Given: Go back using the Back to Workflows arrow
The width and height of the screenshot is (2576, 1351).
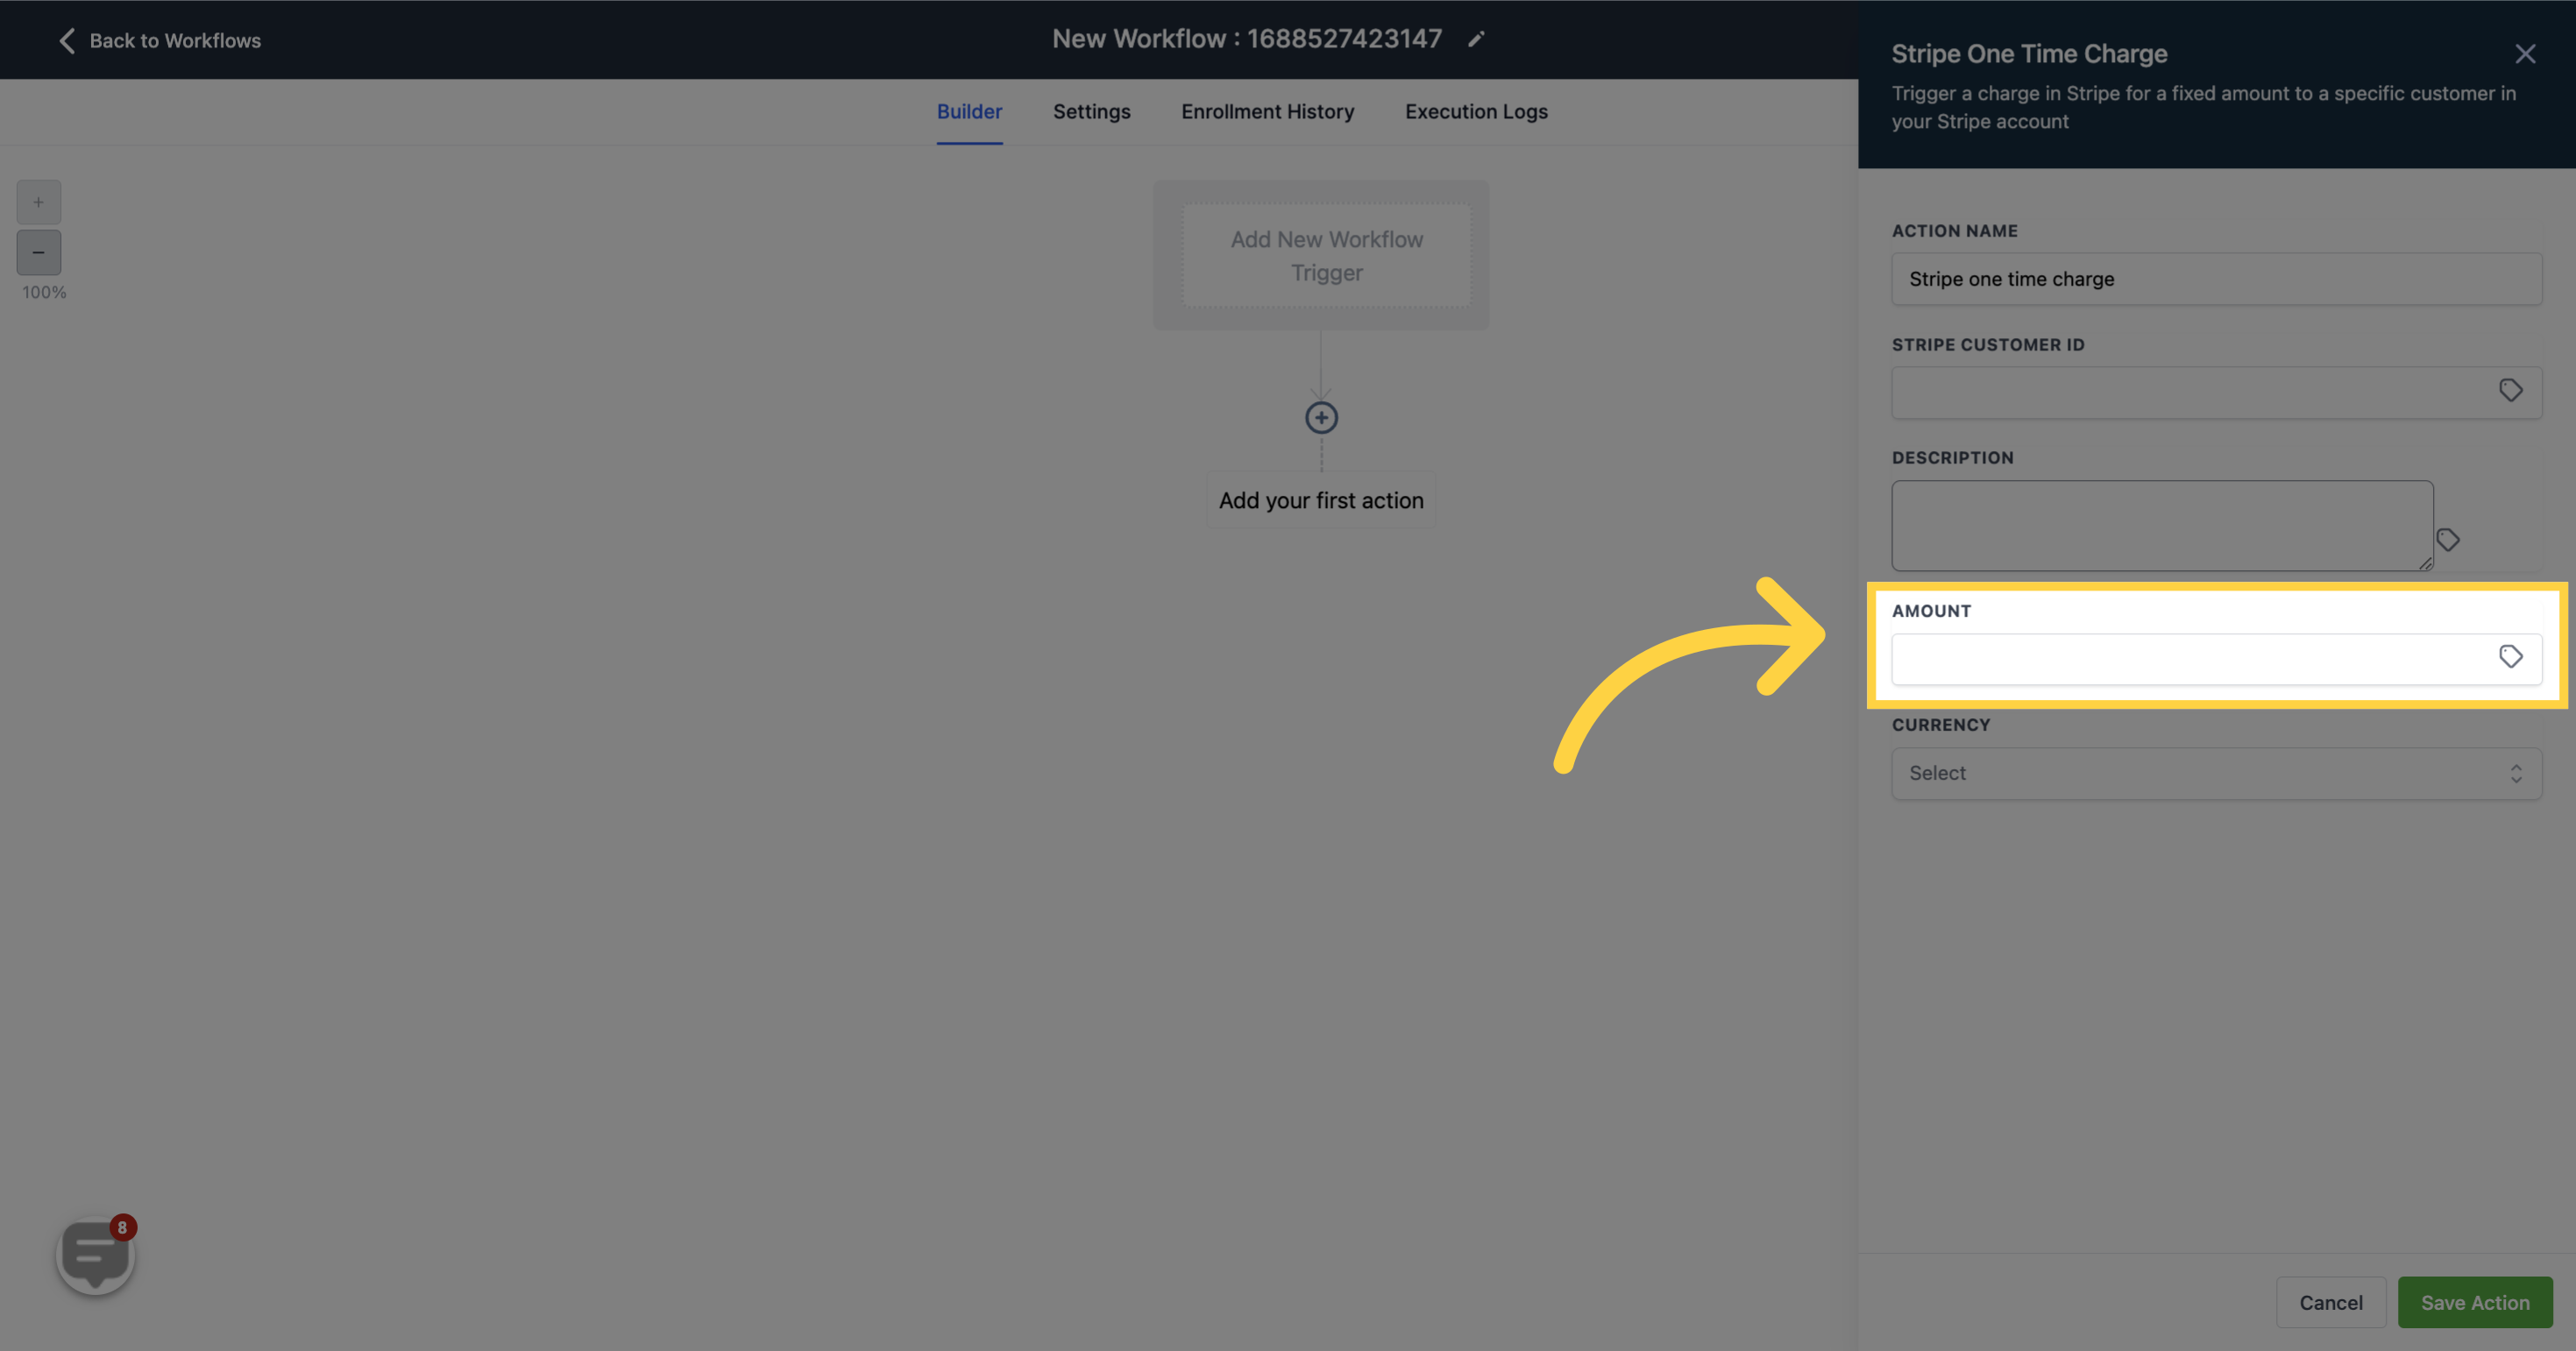Looking at the screenshot, I should pos(67,40).
